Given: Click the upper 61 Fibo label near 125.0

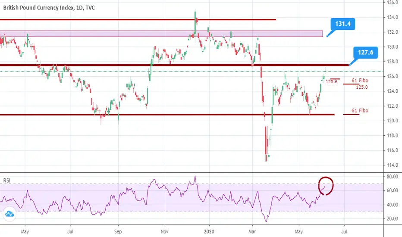Looking at the screenshot, I should point(360,81).
